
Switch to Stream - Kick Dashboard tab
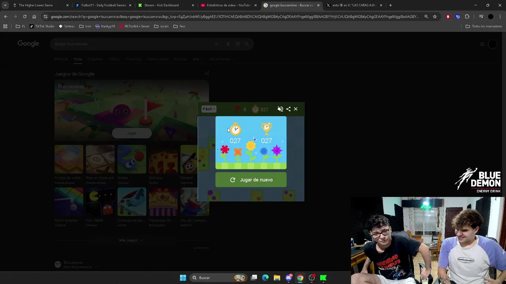point(161,5)
